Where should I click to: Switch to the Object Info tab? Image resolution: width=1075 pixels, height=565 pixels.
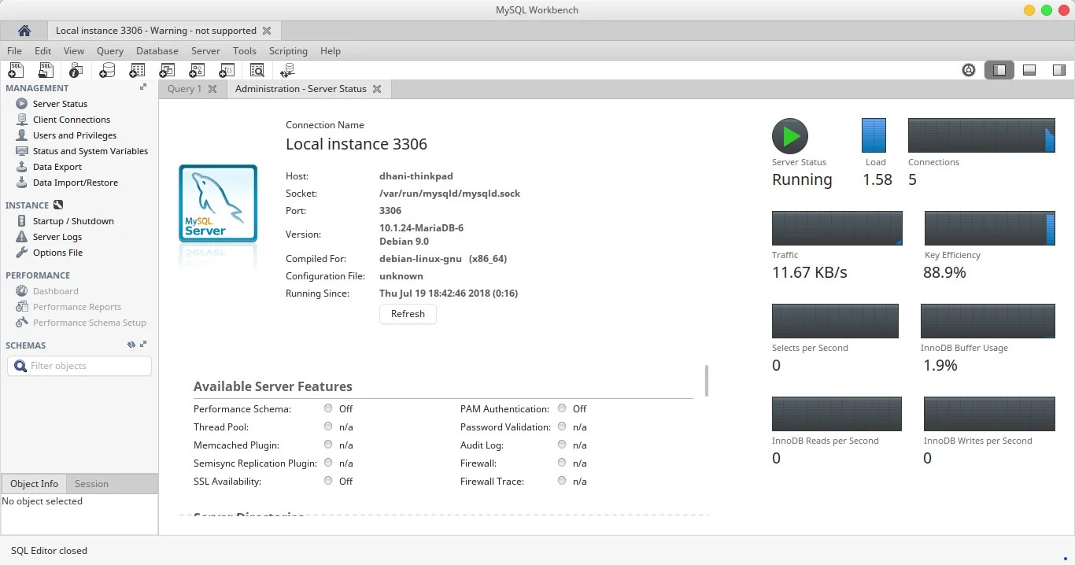34,484
